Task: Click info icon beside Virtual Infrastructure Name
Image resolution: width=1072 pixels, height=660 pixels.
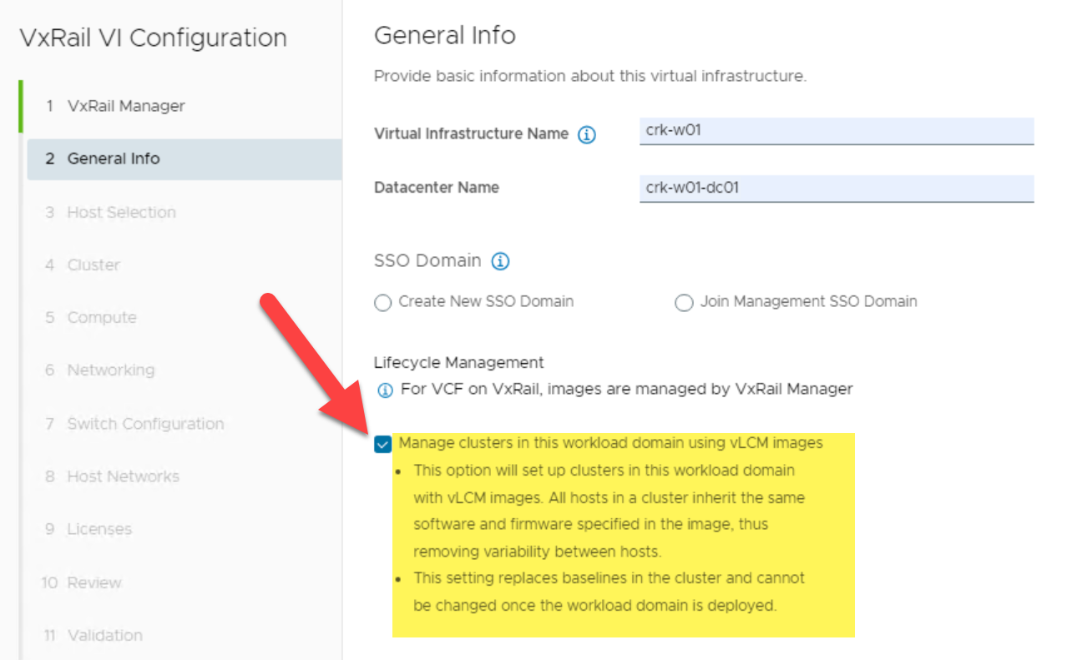Action: (587, 134)
